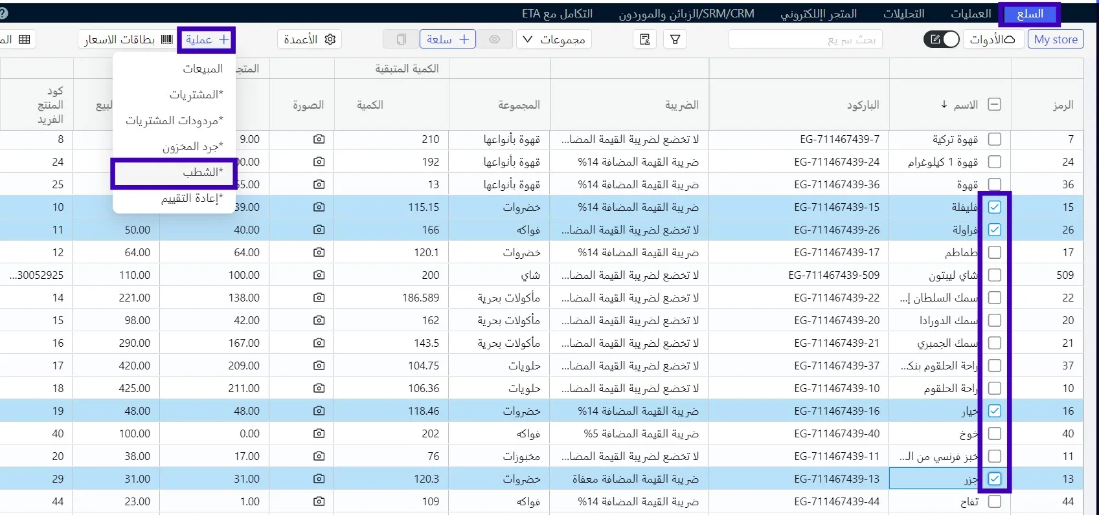Click barcode EG-711467439-40 cell
Viewport: 1099px width, 515px height.
coord(837,433)
